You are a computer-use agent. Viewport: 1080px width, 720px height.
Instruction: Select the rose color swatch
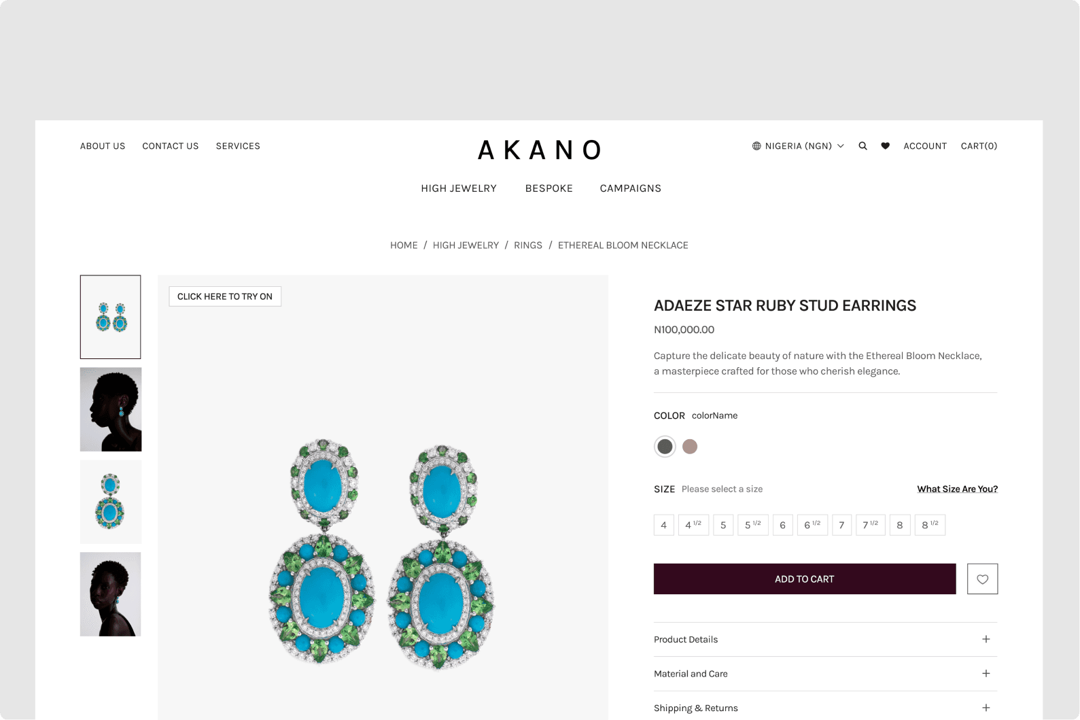point(690,447)
